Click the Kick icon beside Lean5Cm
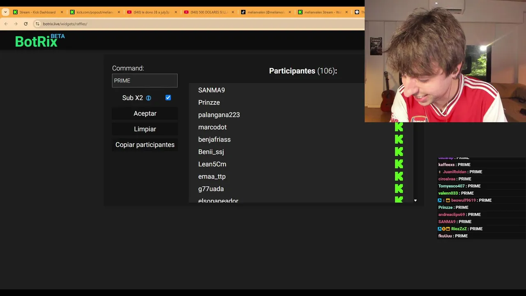This screenshot has height=296, width=526. click(x=399, y=164)
